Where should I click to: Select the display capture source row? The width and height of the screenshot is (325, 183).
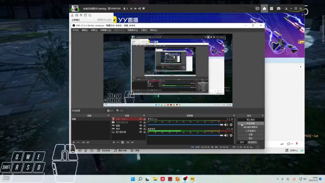click(x=128, y=132)
